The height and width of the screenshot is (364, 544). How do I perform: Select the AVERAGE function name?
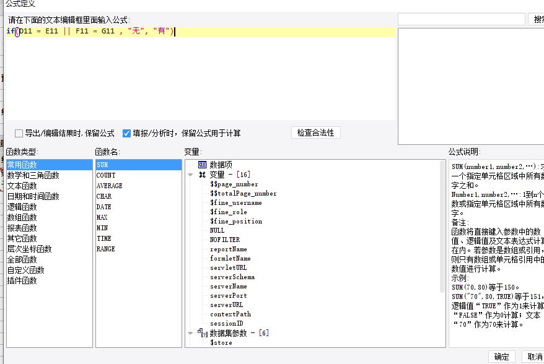coord(110,186)
